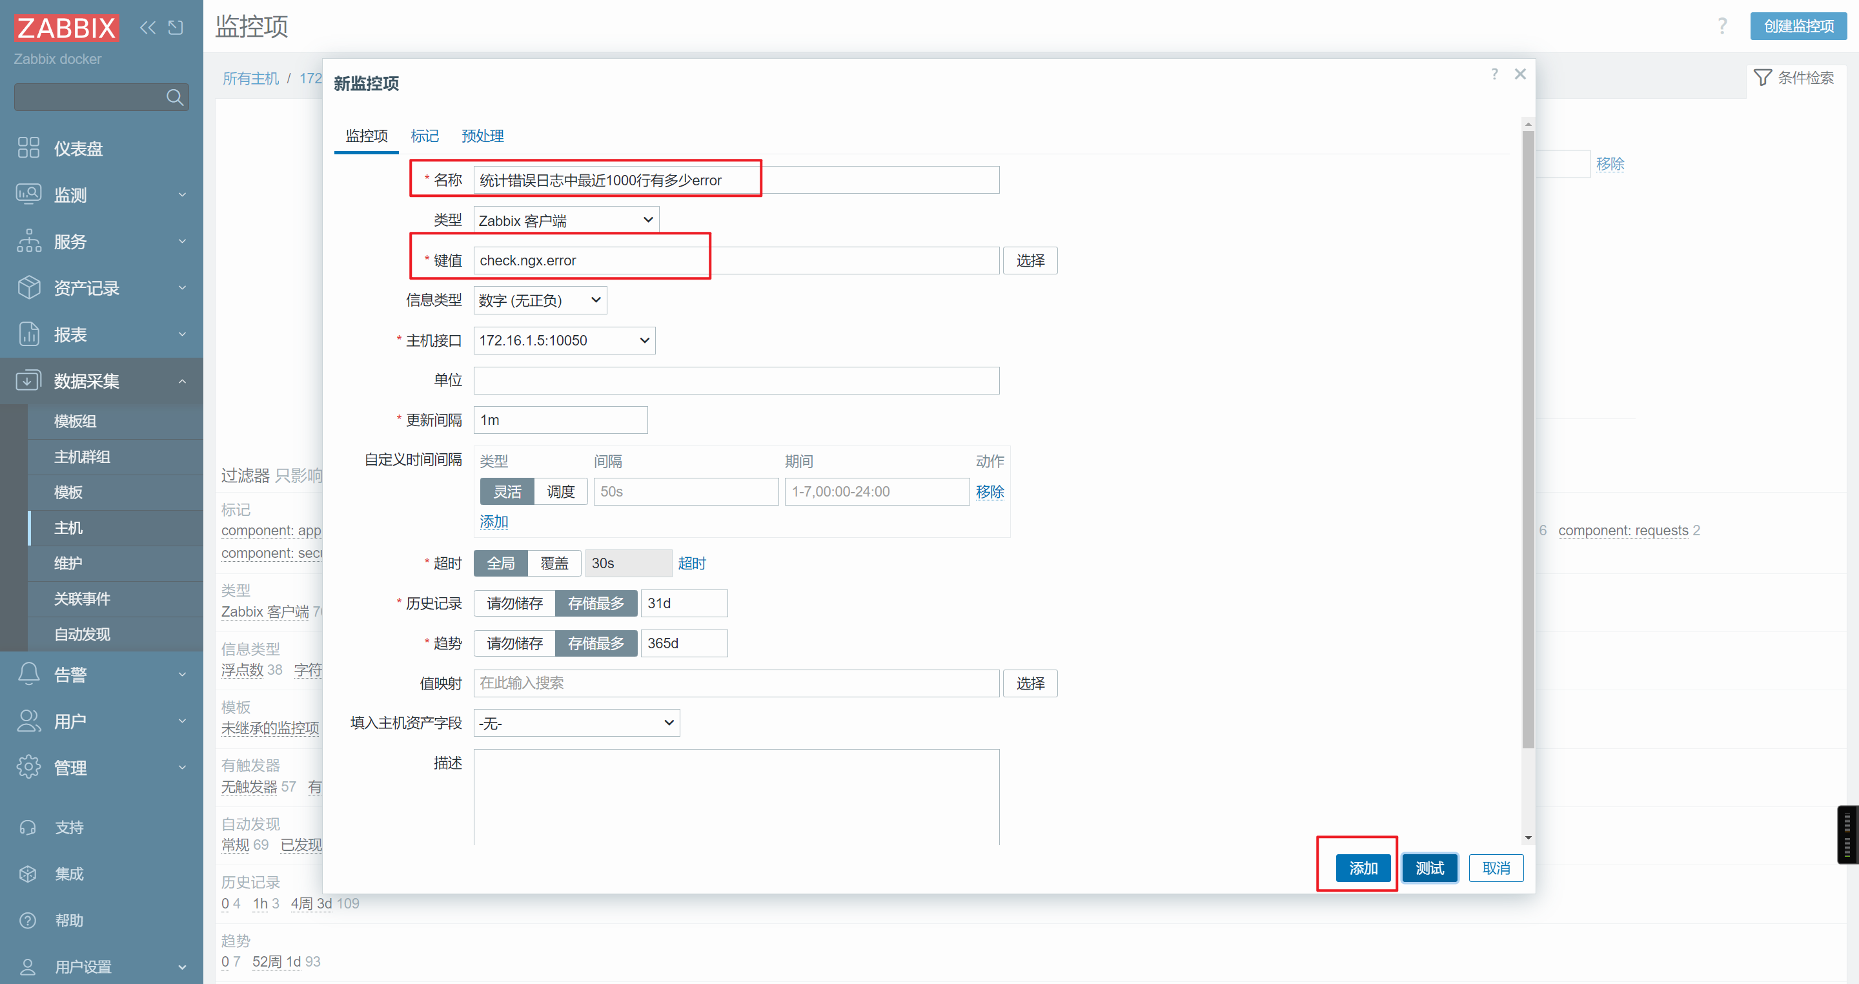Click the dialog help question mark
Image resolution: width=1859 pixels, height=984 pixels.
1494,74
